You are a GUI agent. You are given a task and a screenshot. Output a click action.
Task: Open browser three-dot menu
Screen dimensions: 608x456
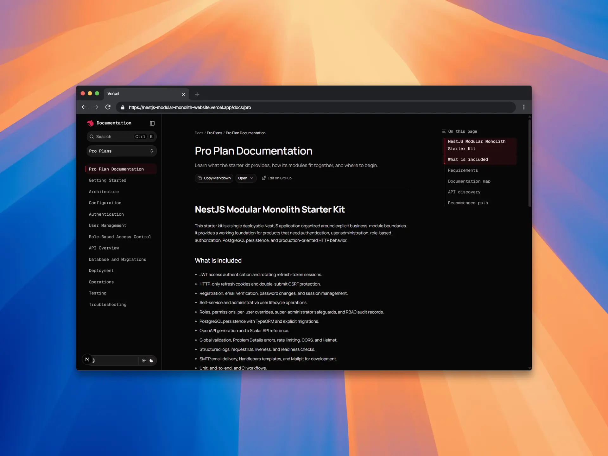coord(524,107)
